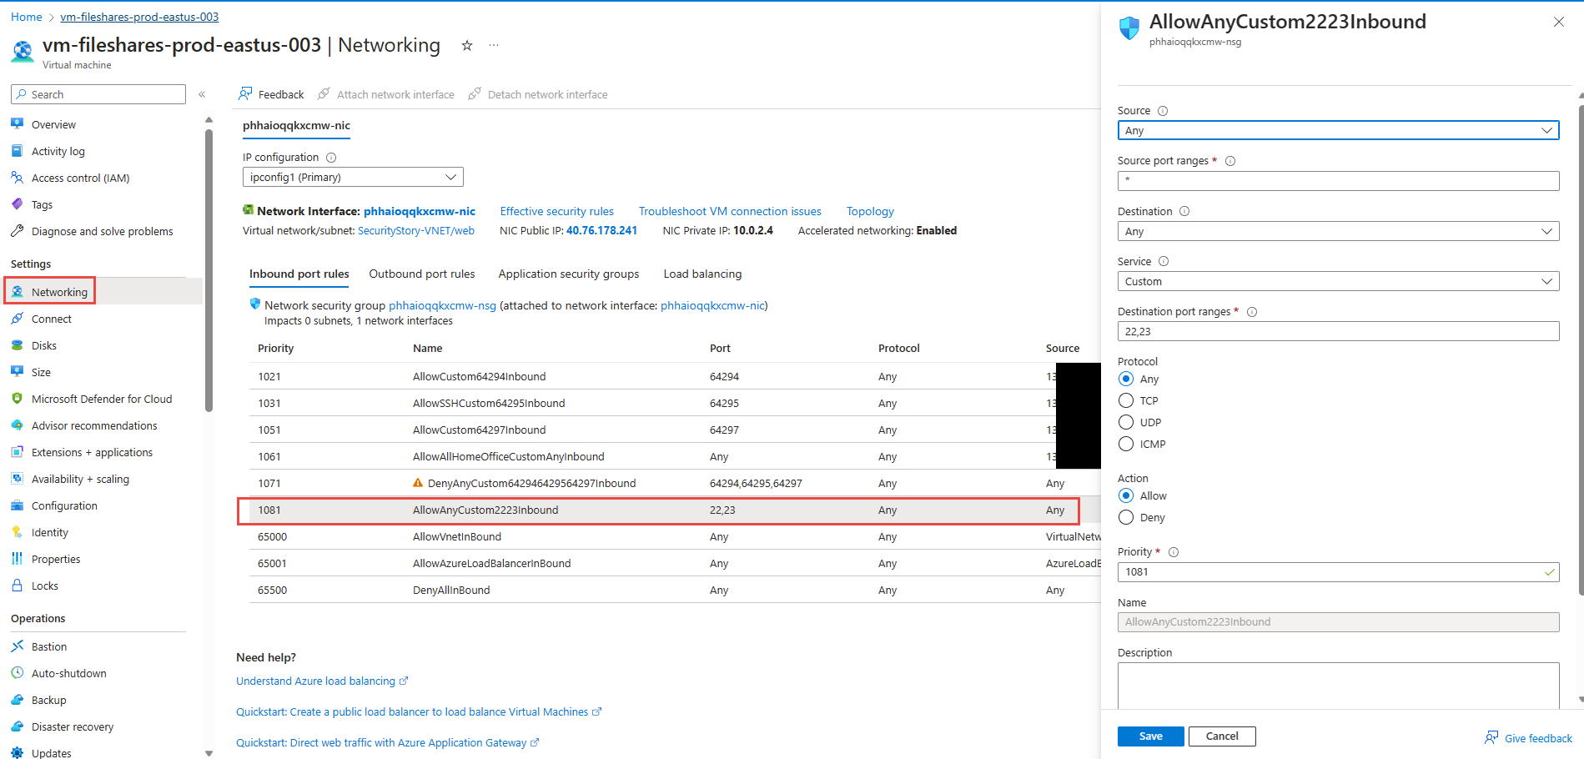
Task: Click the Size sidebar icon
Action: 17,372
